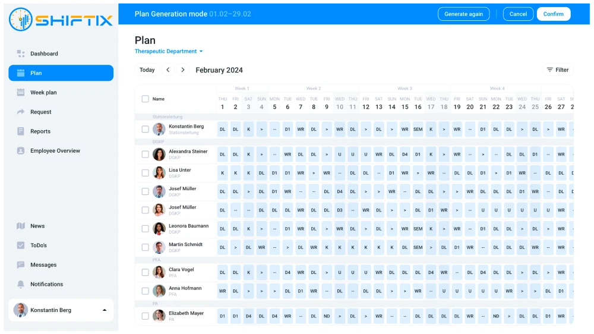Click sidebar user profile avatar
Screen dimensions: 594x334
[x=20, y=310]
